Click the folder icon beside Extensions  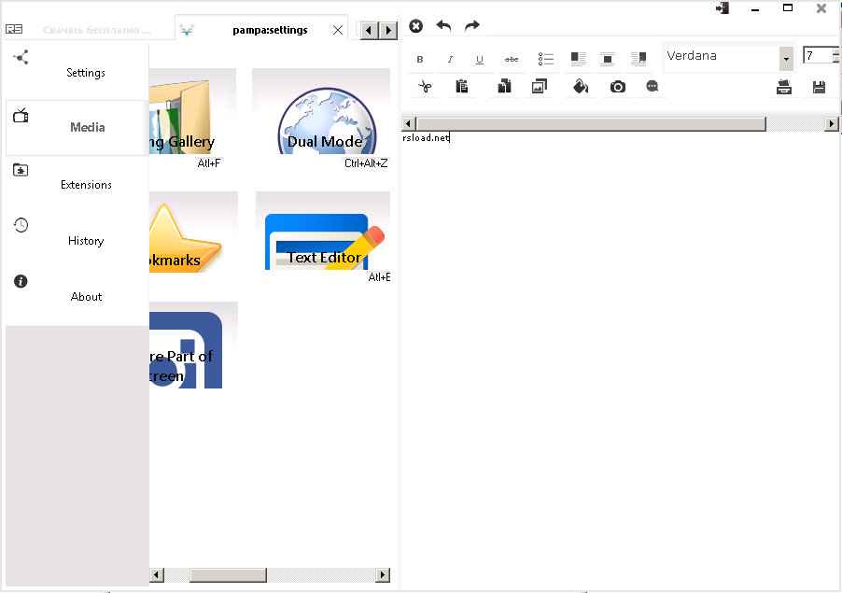[x=21, y=170]
